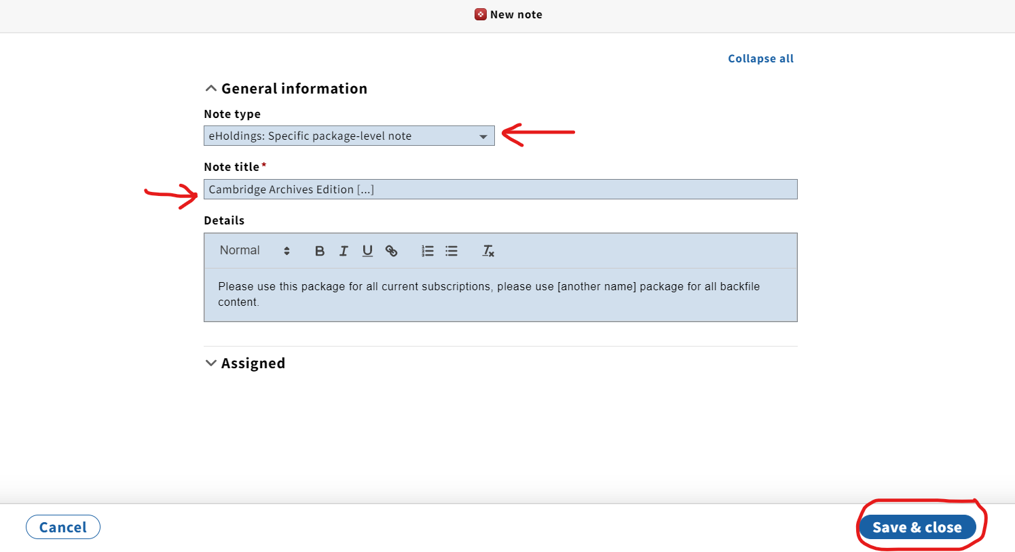The height and width of the screenshot is (552, 1015).
Task: Apply bulleted list formatting
Action: click(451, 251)
